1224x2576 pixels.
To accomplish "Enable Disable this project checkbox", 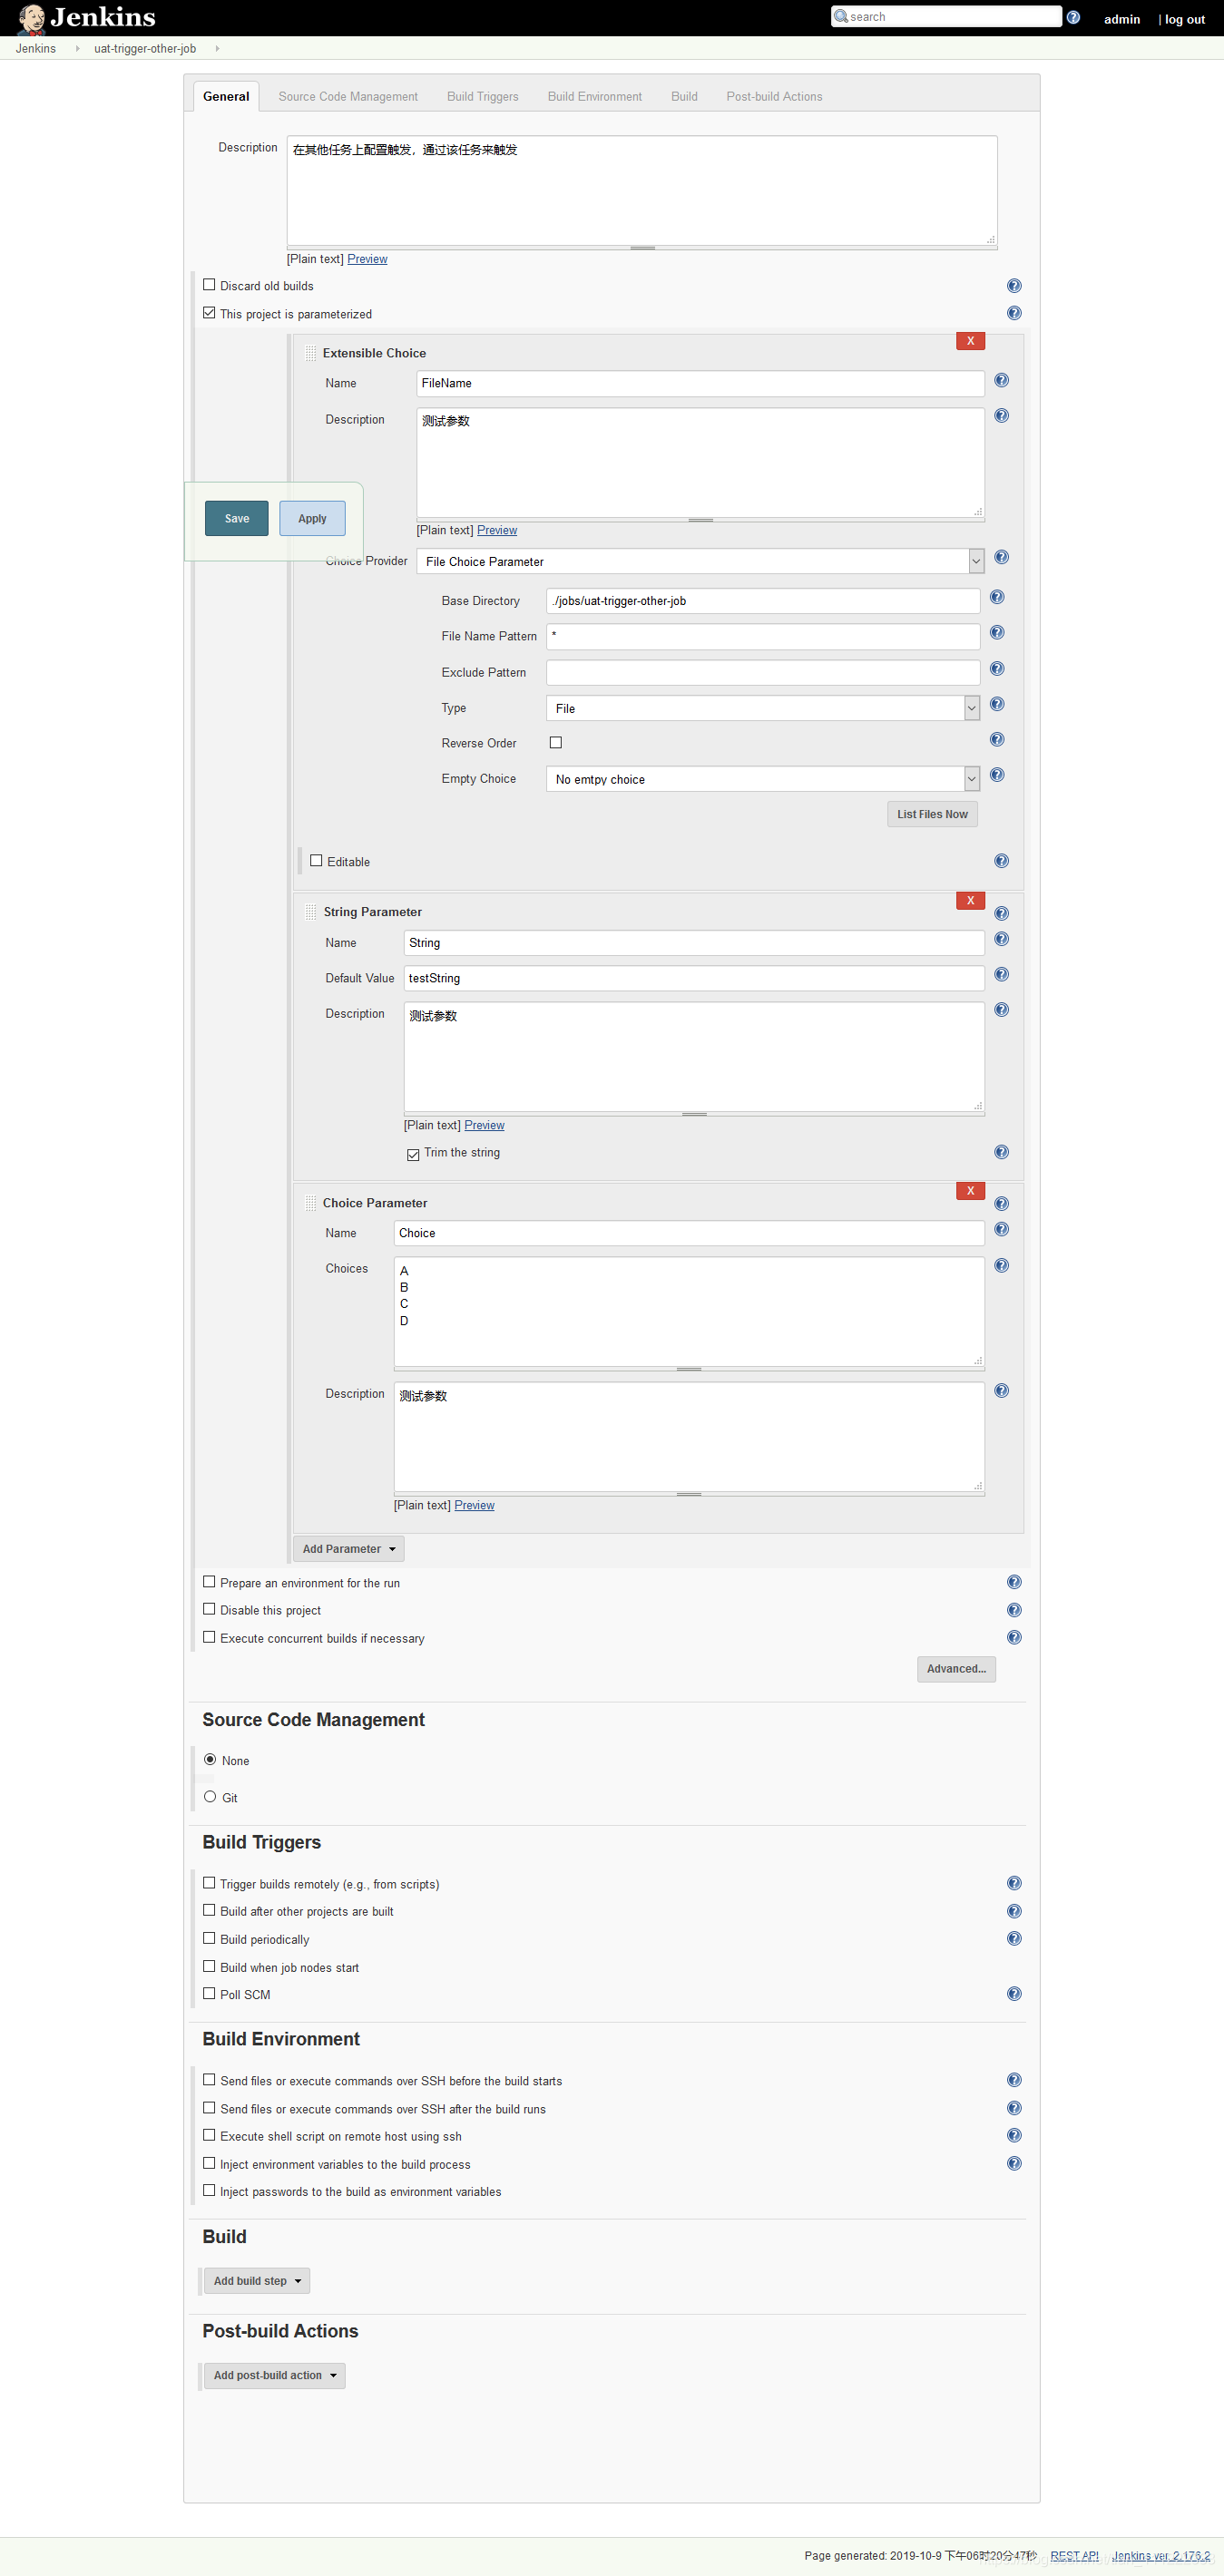I will coord(209,1609).
